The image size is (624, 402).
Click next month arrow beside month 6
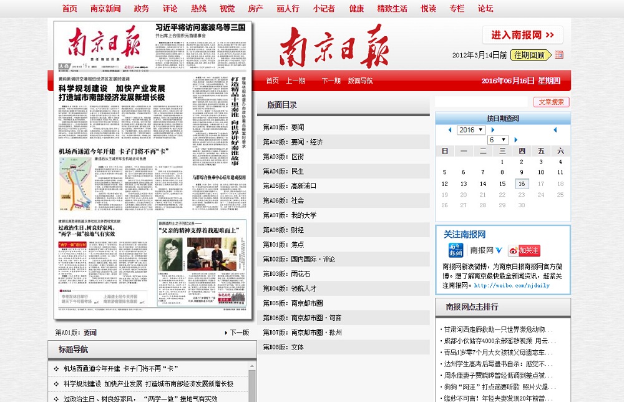coord(516,140)
